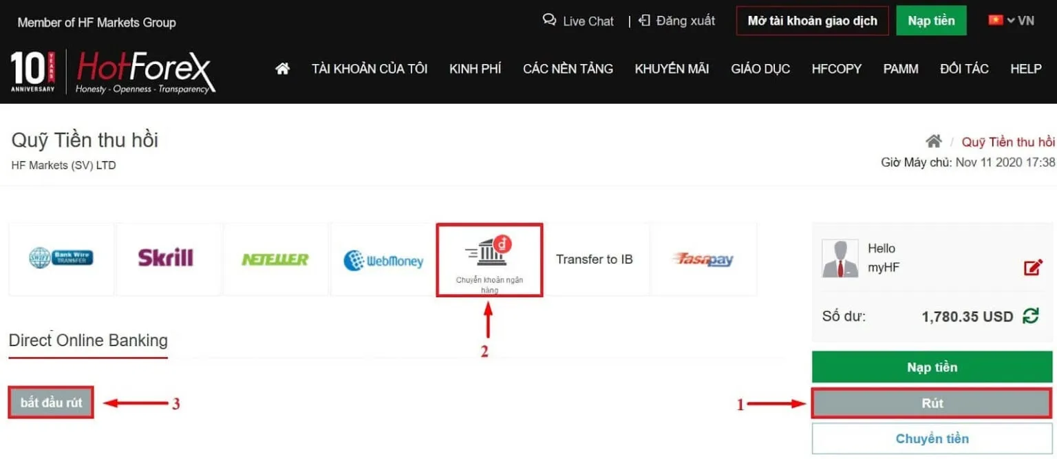Click the bắt đầu rút button

(51, 403)
